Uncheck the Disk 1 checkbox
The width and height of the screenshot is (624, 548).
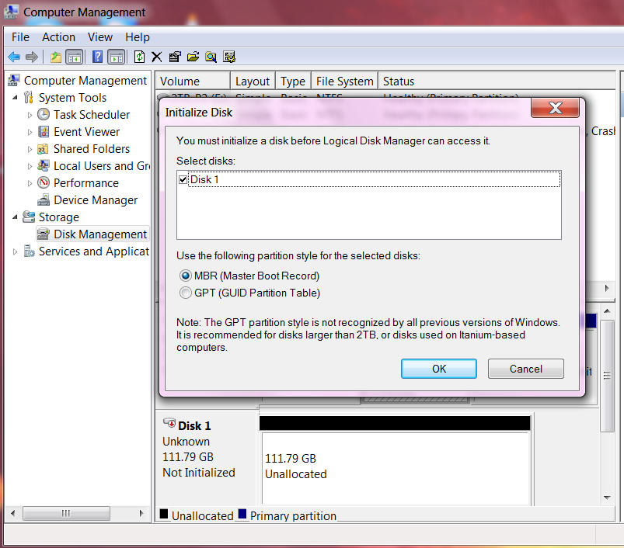pyautogui.click(x=183, y=179)
